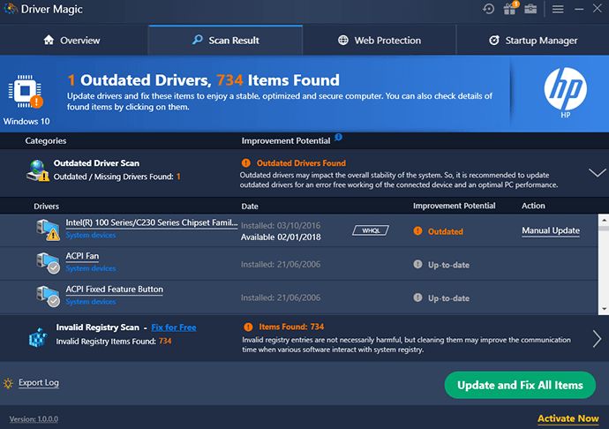609x429 pixels.
Task: Click Update and Fix All Items button
Action: [x=520, y=385]
